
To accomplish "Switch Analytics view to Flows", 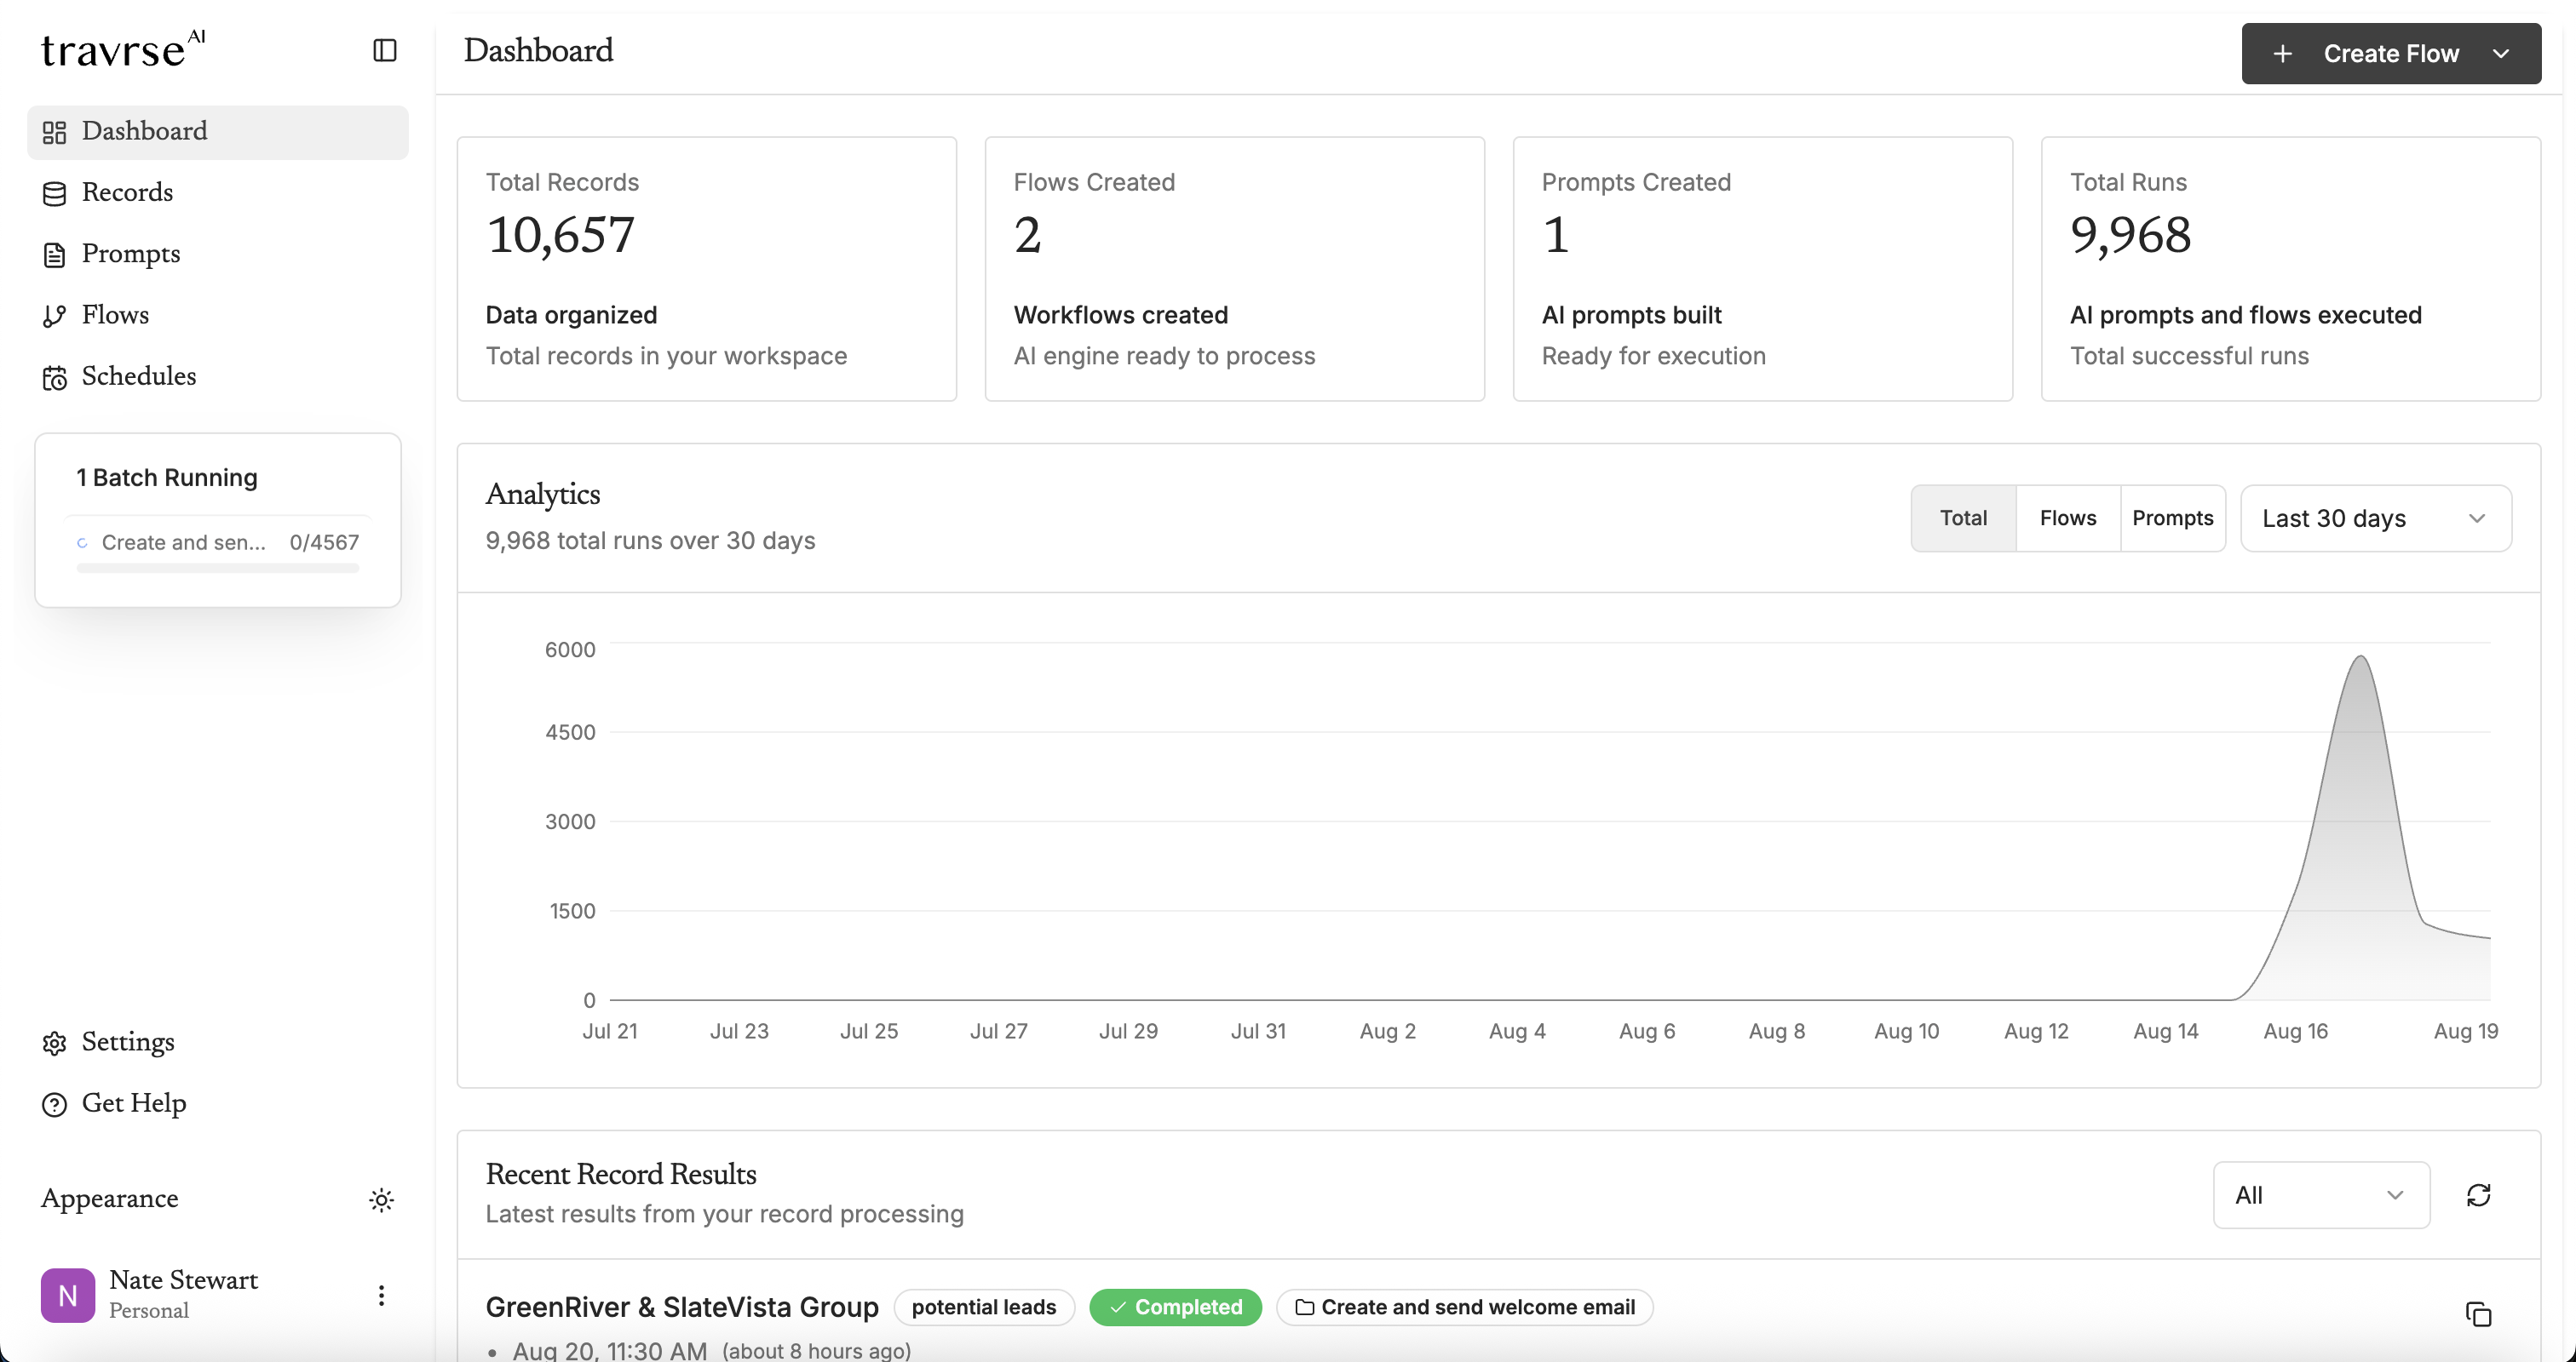I will coord(2067,518).
